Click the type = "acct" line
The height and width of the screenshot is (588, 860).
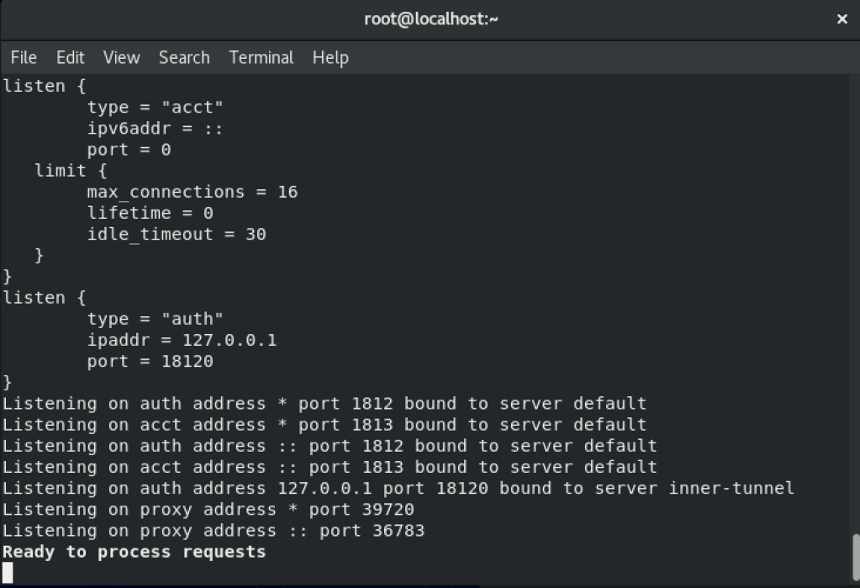coord(156,107)
